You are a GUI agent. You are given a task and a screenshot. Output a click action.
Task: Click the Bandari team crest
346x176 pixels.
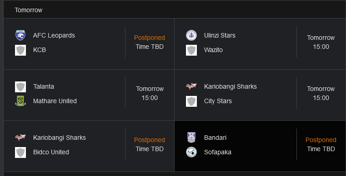[191, 138]
